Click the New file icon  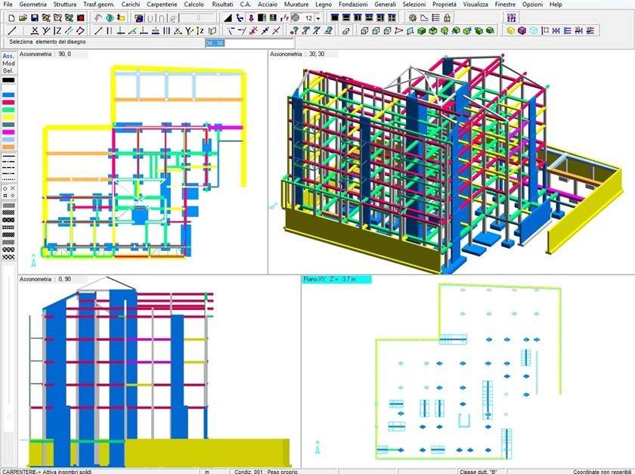(x=9, y=17)
